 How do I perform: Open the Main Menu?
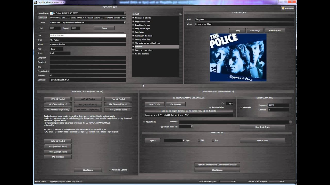287,8
